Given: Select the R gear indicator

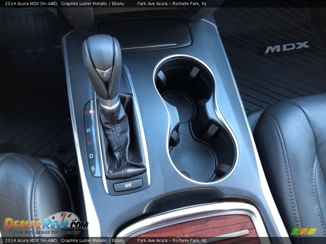Looking at the screenshot, I should pos(89,130).
